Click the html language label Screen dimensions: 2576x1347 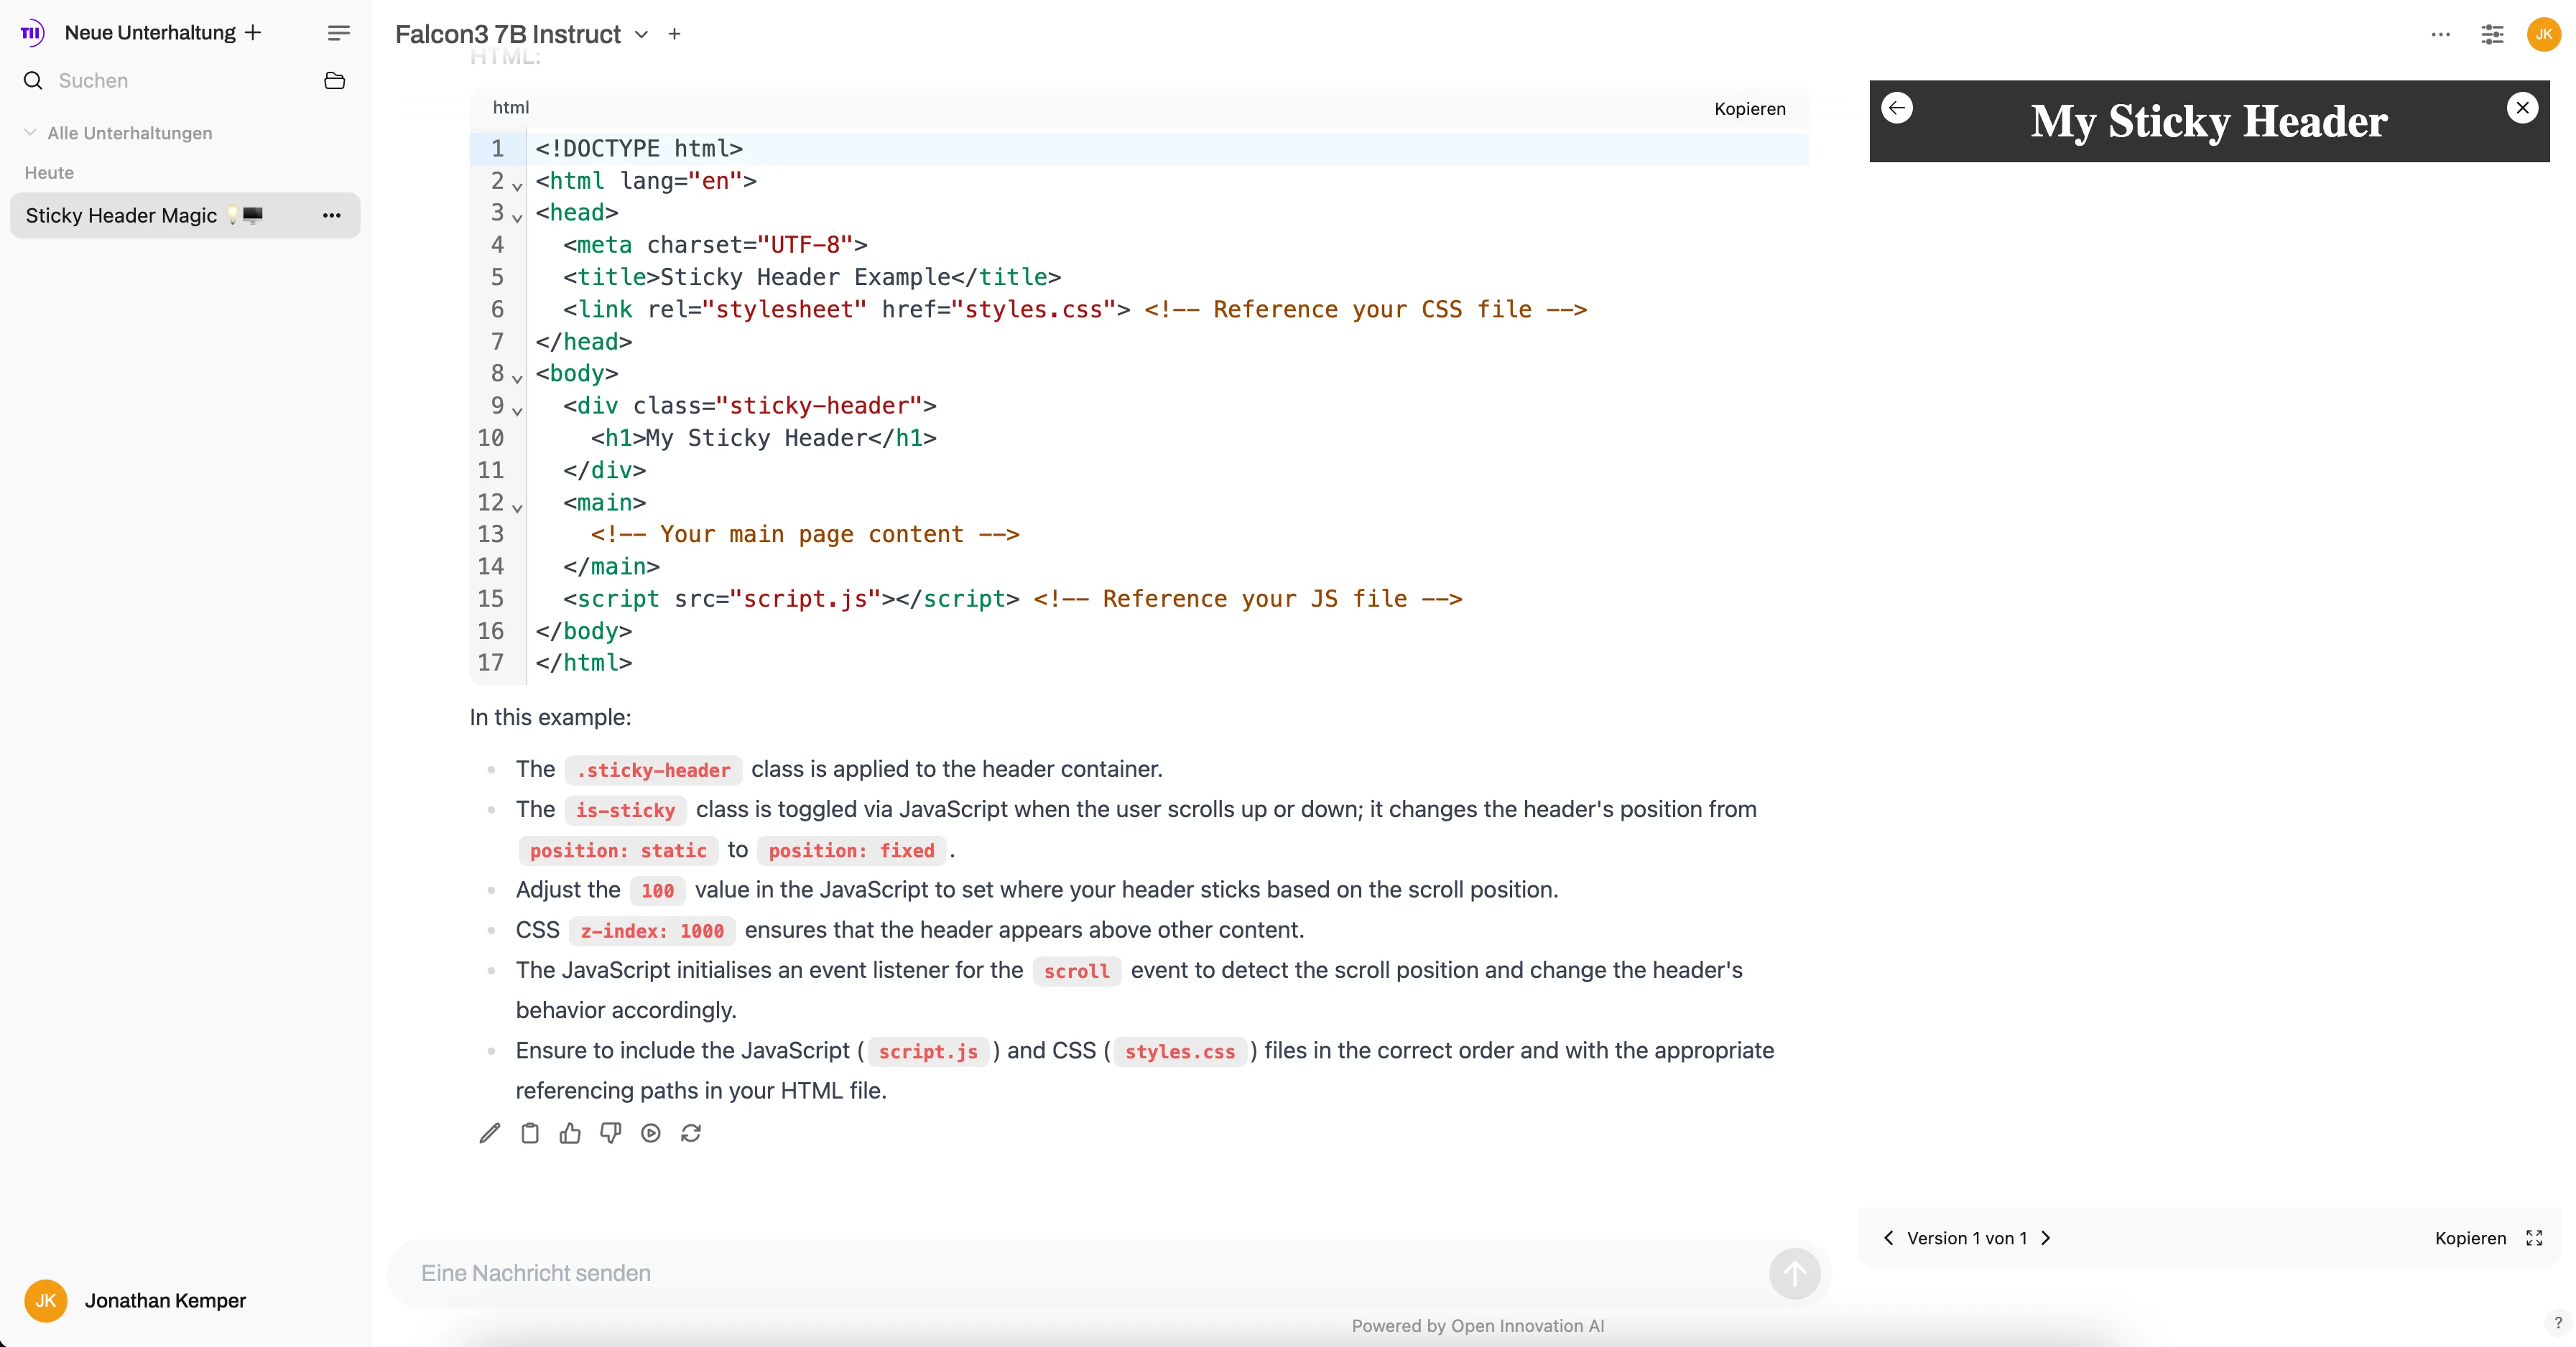coord(511,108)
